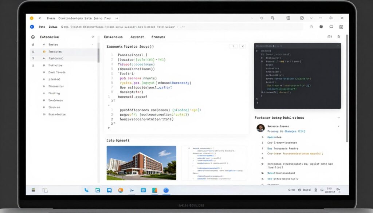Click the plus icon to add new
Viewport: 373px width, 213px height.
pos(331,18)
